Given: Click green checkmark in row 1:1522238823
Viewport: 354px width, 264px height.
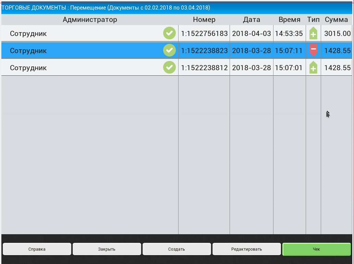Looking at the screenshot, I should coord(169,50).
